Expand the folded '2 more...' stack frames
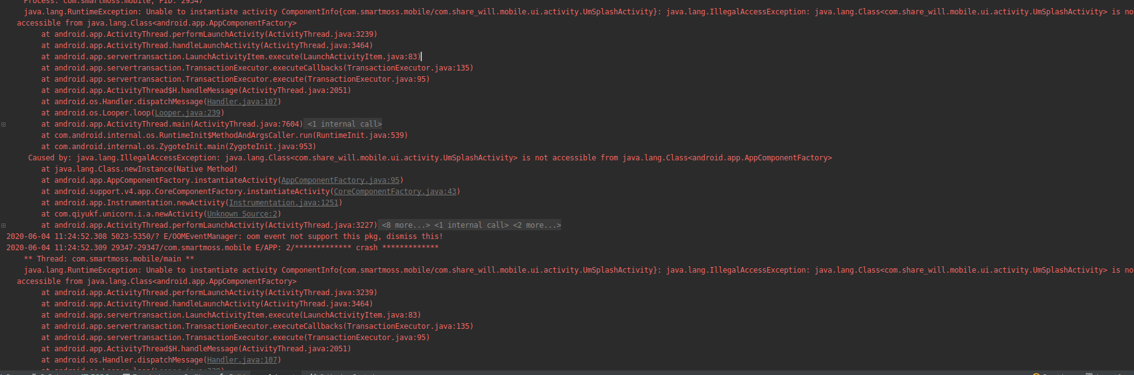The width and height of the screenshot is (1134, 375). [x=537, y=225]
